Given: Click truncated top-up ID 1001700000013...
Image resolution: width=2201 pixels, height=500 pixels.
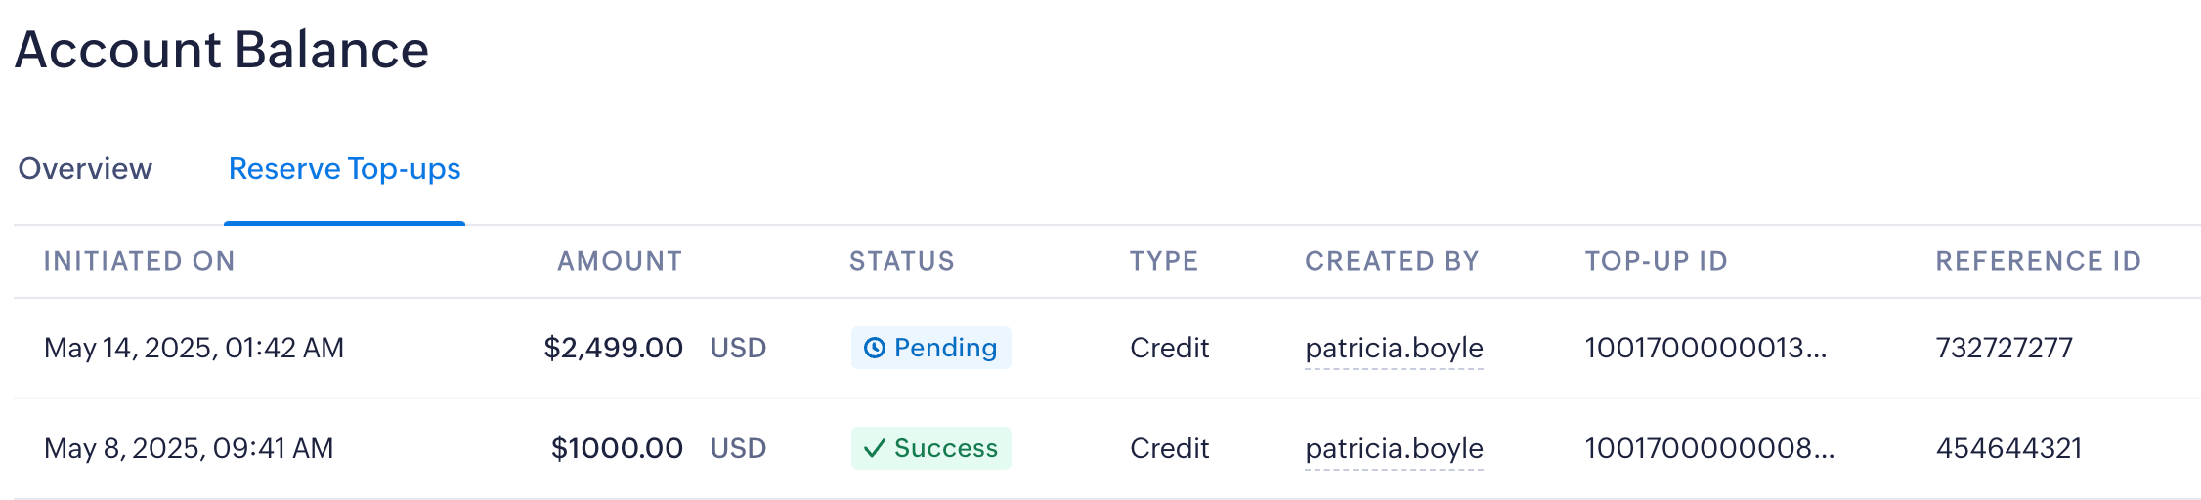Looking at the screenshot, I should pos(1705,348).
